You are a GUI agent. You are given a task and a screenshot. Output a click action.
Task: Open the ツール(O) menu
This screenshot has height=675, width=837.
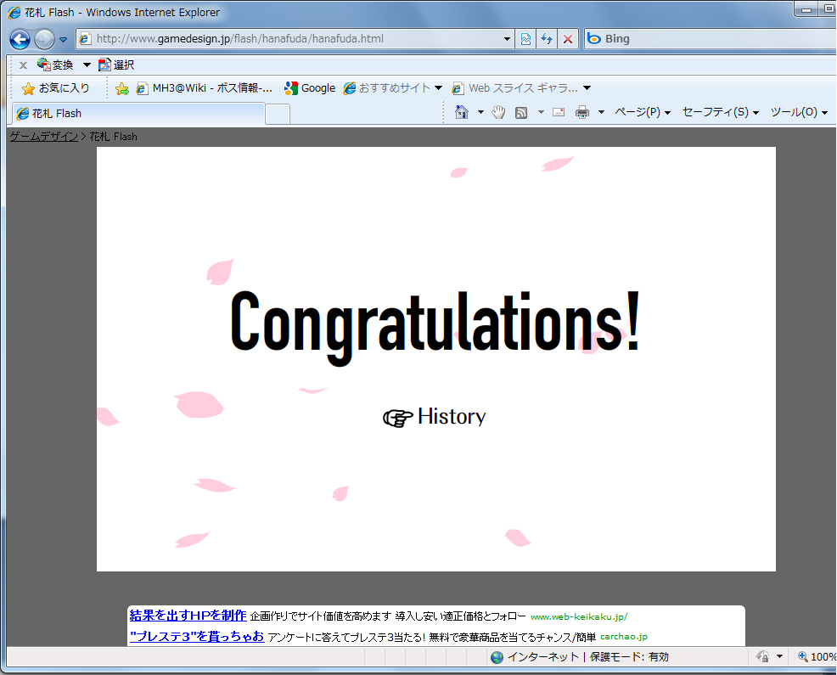click(x=798, y=112)
